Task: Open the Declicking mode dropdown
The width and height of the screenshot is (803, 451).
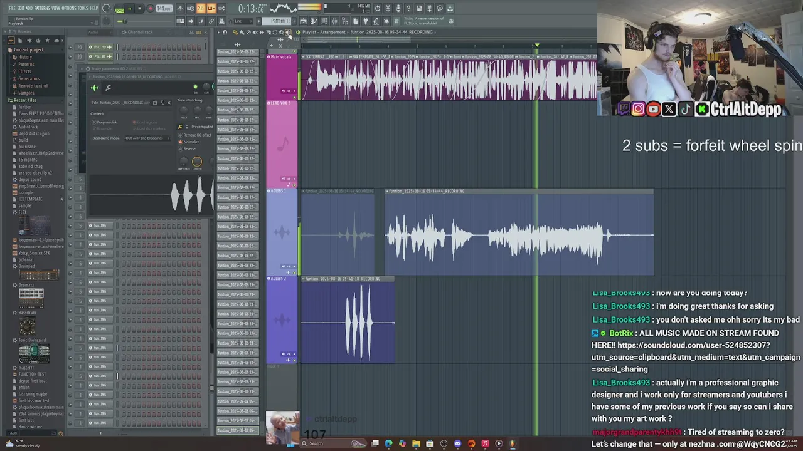Action: click(148, 138)
